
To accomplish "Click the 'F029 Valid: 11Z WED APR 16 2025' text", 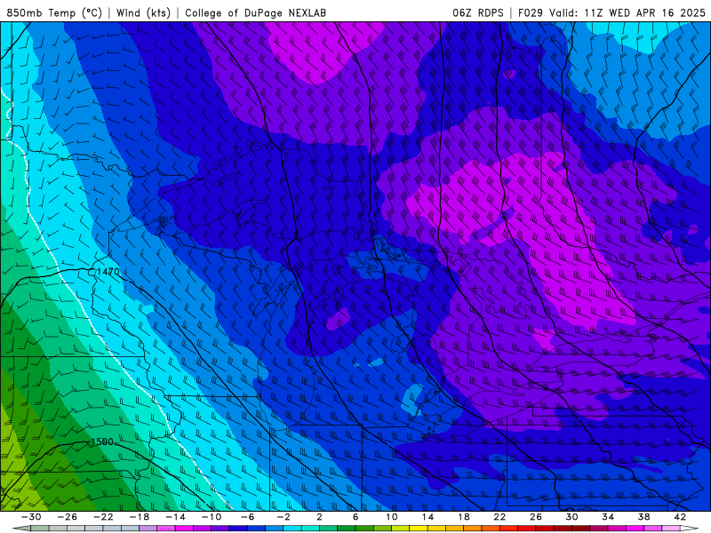I will click(611, 12).
